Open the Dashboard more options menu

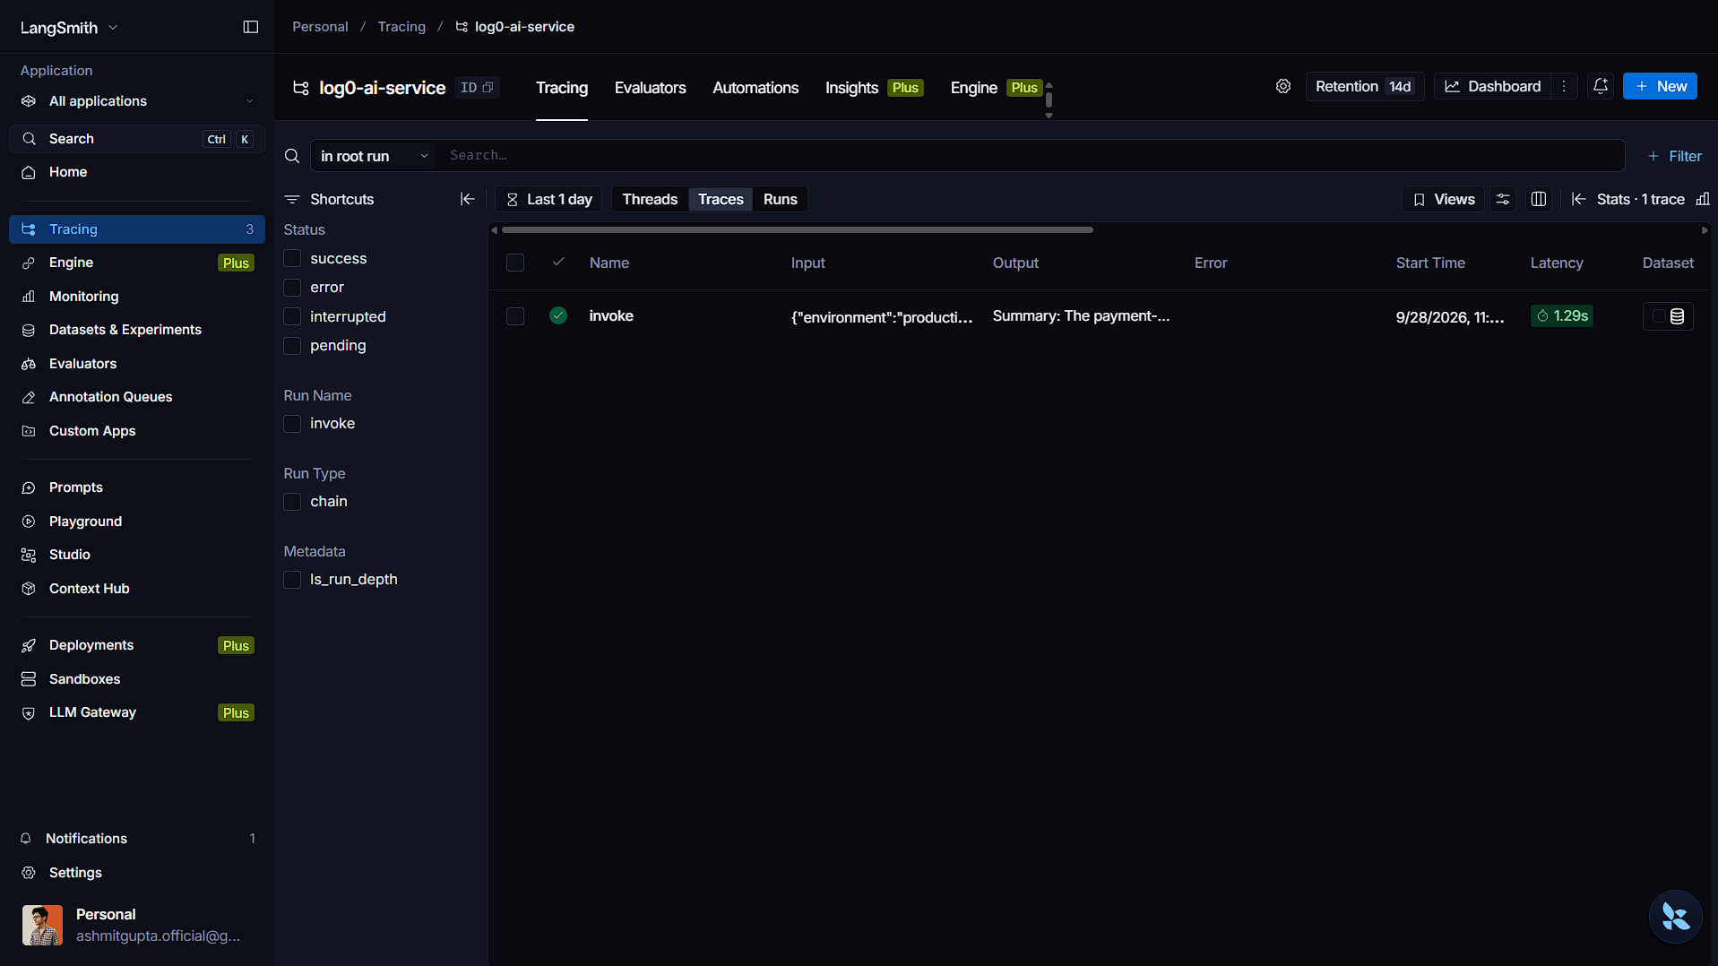pos(1564,87)
